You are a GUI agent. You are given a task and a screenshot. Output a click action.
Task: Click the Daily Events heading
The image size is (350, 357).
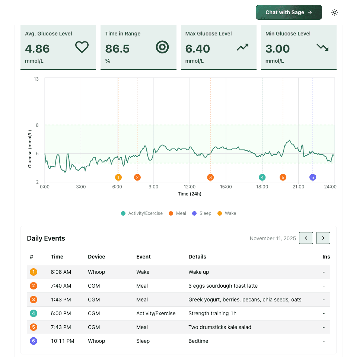(46, 238)
